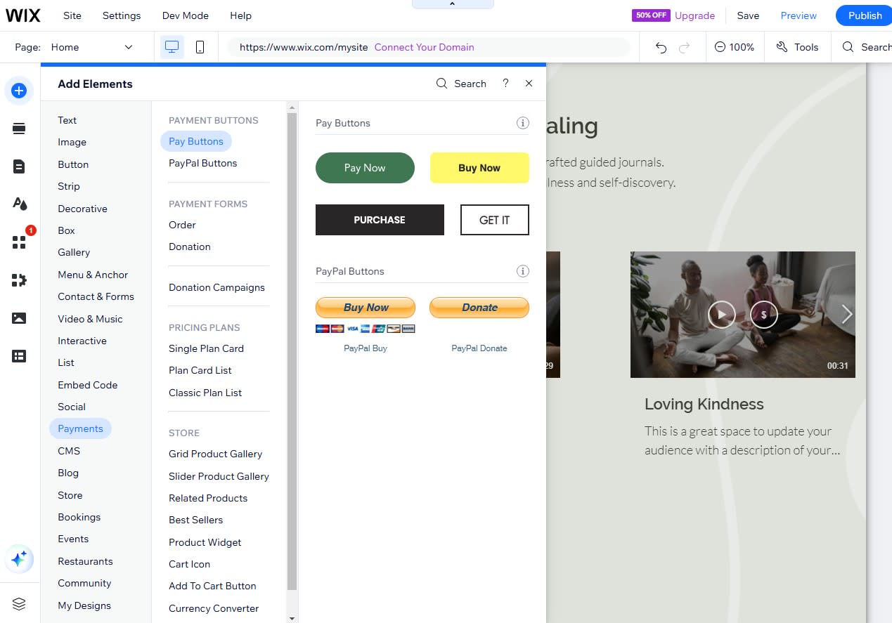Select Pay Buttons subcategory
The width and height of the screenshot is (892, 623).
(196, 141)
